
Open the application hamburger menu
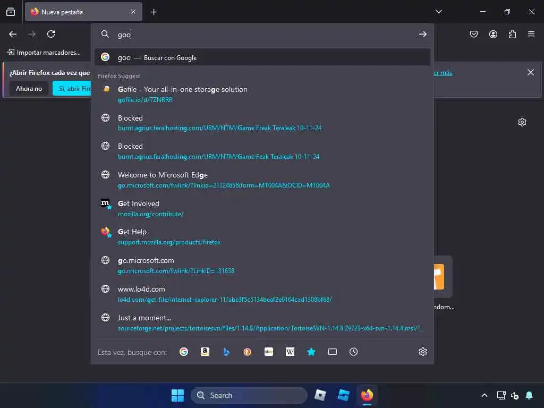tap(531, 34)
